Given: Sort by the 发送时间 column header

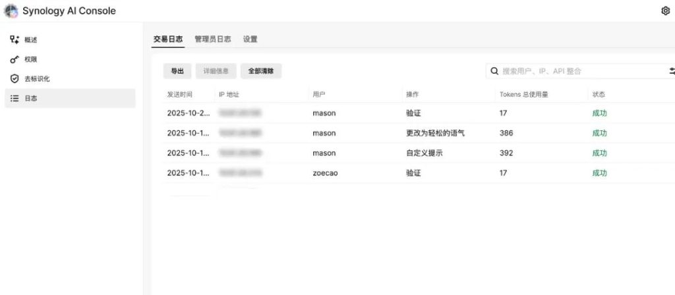Looking at the screenshot, I should pos(179,95).
